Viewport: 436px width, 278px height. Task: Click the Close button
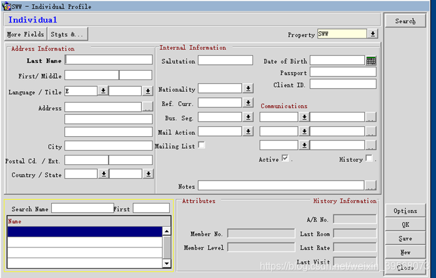click(x=405, y=267)
